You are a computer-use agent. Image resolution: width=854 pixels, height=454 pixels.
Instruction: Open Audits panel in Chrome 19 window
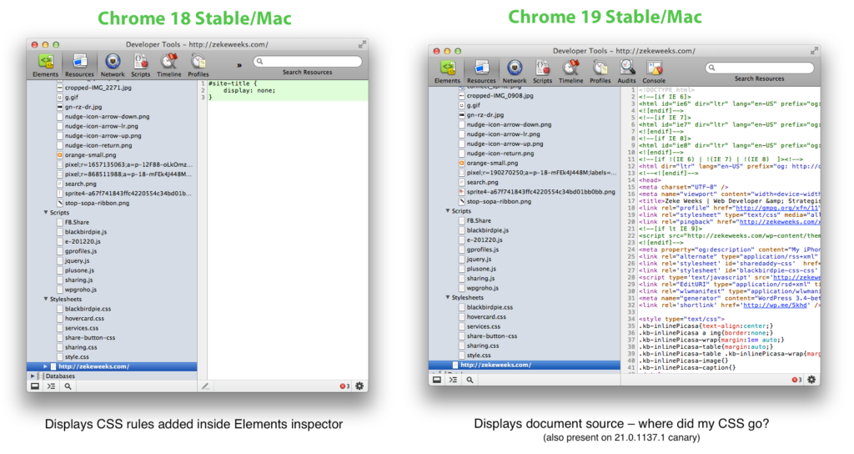[x=626, y=72]
